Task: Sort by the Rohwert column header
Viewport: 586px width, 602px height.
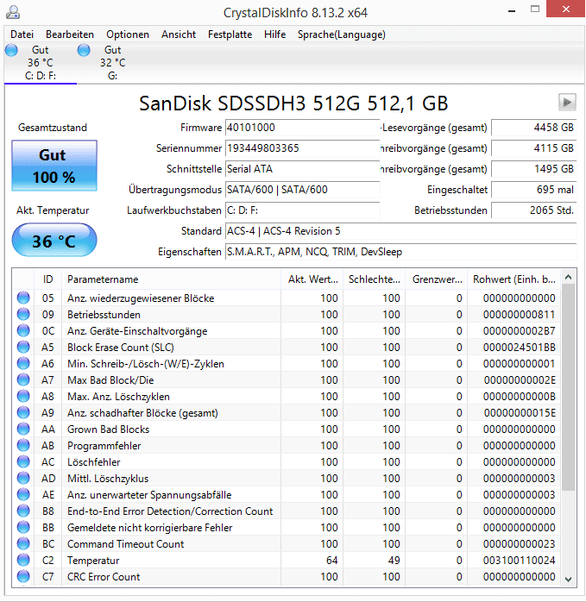Action: click(x=514, y=279)
